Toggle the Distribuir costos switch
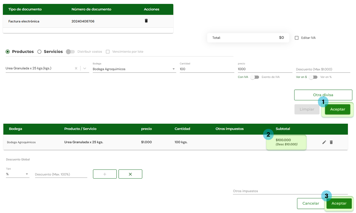The width and height of the screenshot is (356, 213). (70, 52)
